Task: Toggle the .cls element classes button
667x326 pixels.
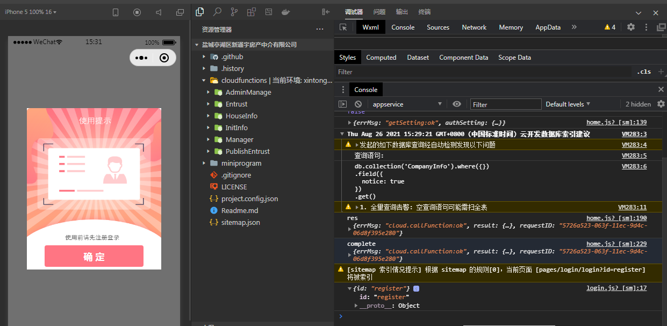Action: pos(644,72)
